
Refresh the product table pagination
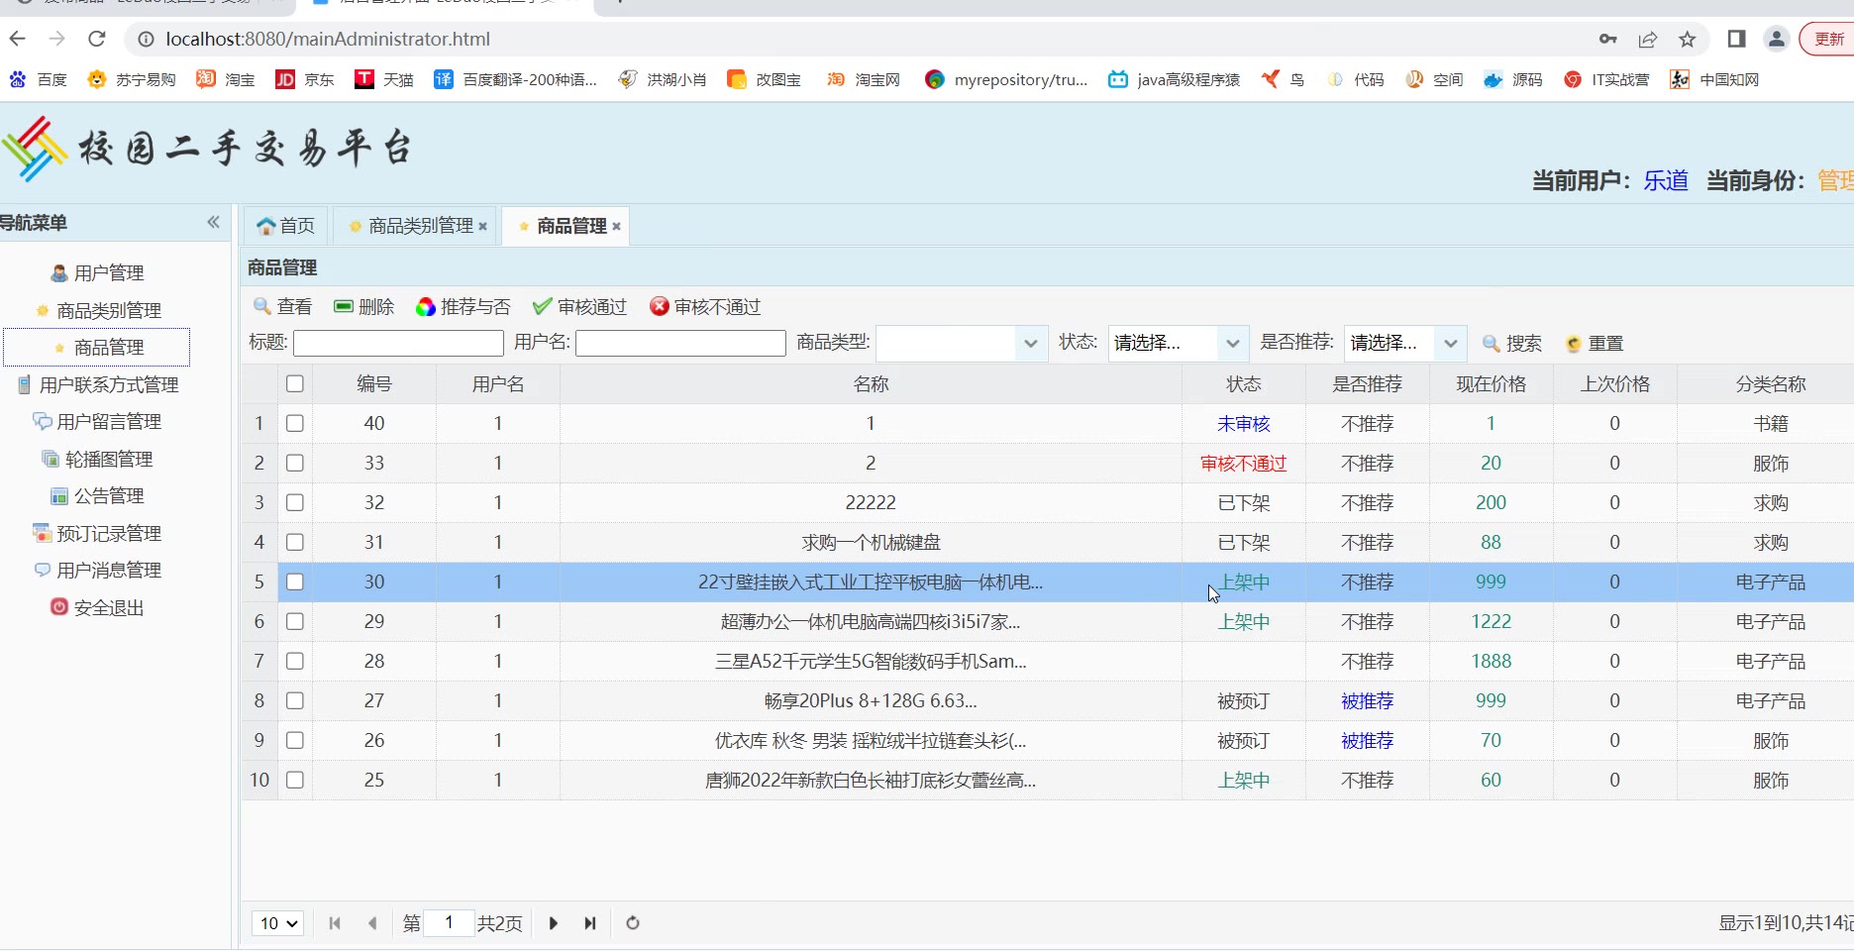click(633, 923)
